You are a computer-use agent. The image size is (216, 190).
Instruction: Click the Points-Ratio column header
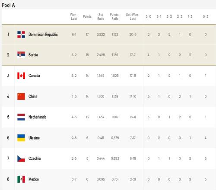(x=115, y=16)
